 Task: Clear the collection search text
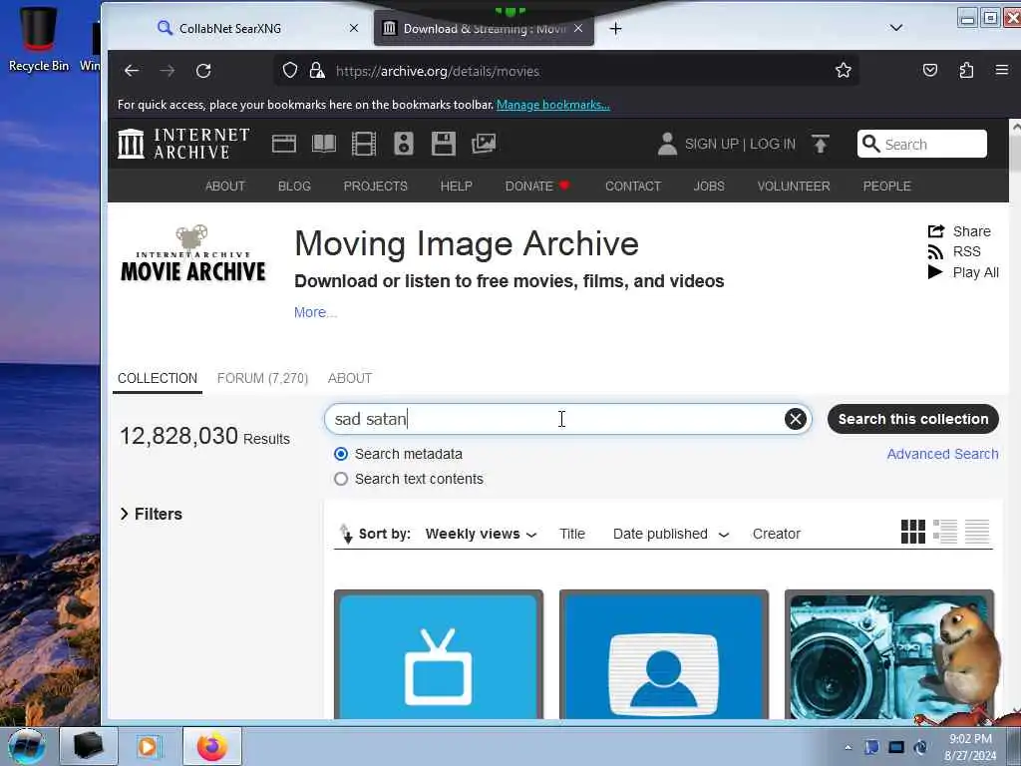click(x=795, y=419)
